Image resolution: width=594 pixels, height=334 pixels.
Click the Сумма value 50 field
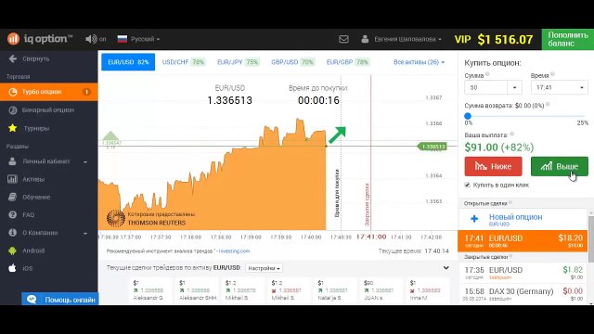[x=486, y=87]
